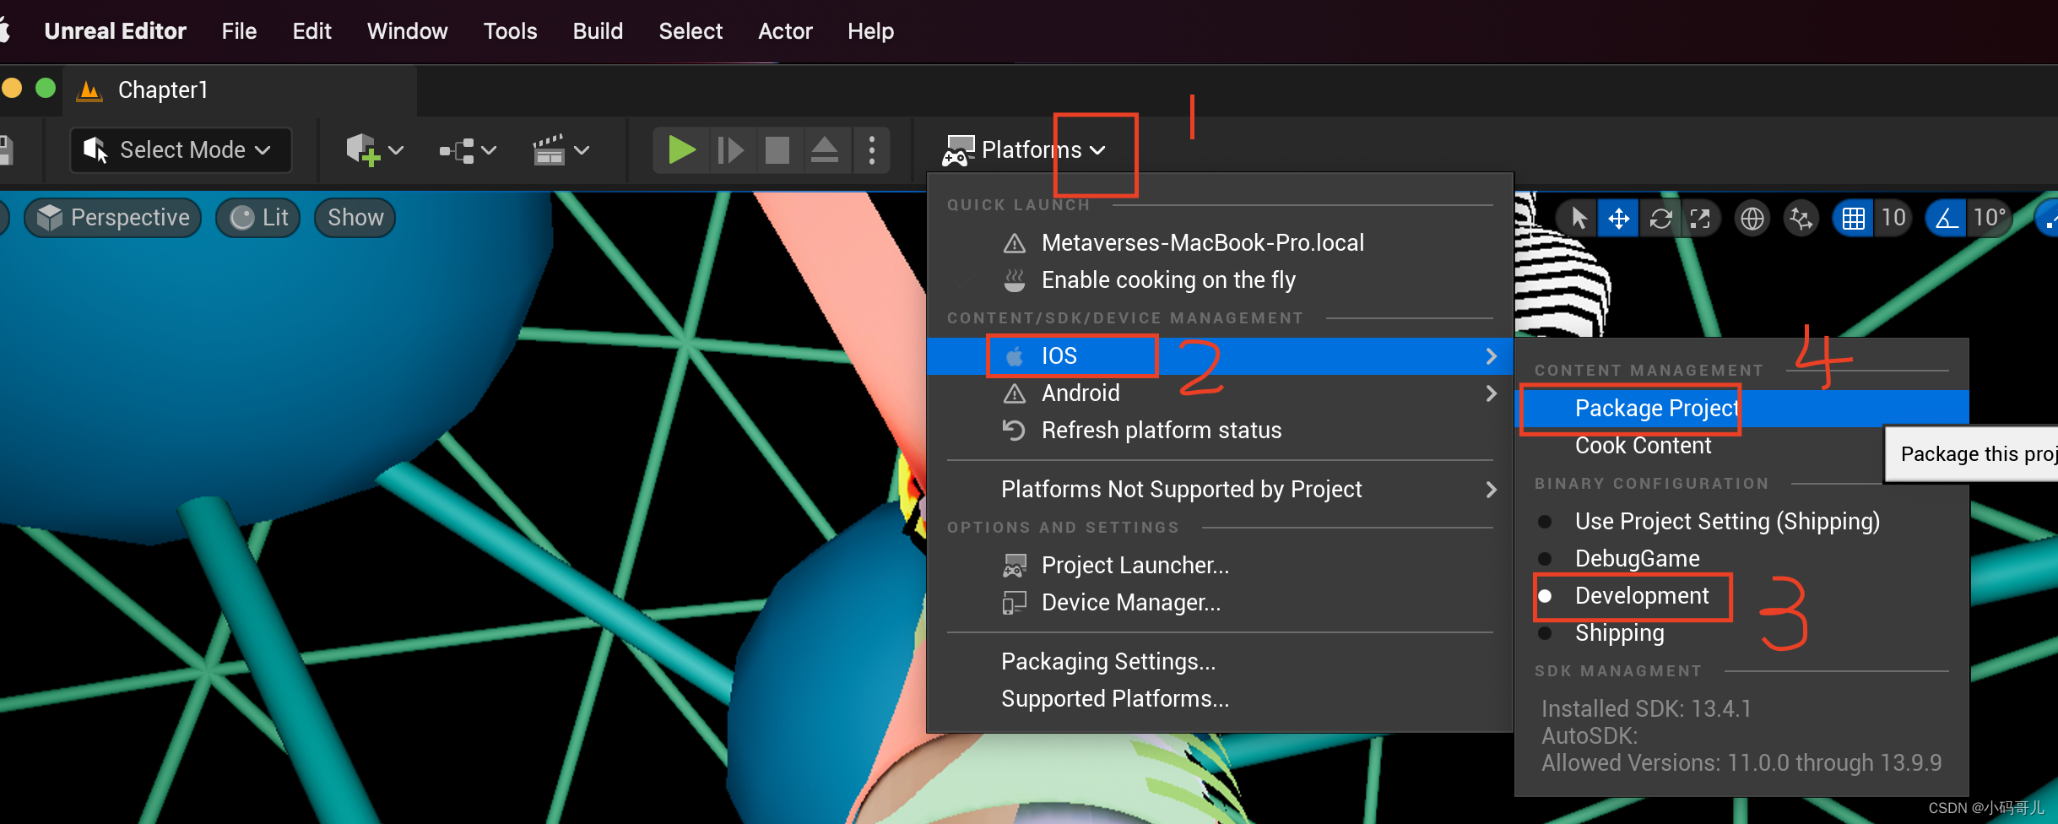Image resolution: width=2058 pixels, height=824 pixels.
Task: Open the Select Mode dropdown
Action: (181, 150)
